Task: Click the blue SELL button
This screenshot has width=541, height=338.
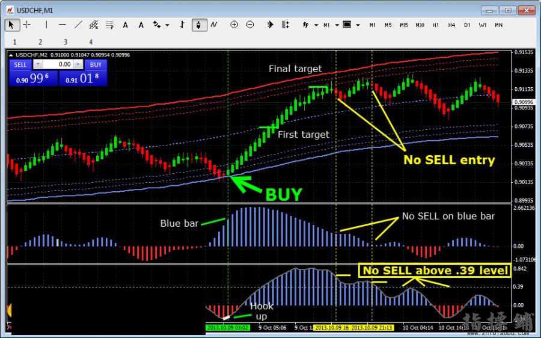Action: 20,65
